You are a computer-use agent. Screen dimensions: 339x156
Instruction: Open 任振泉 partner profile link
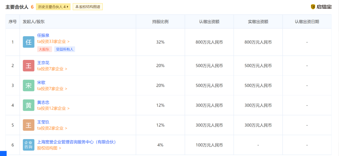tap(43, 36)
